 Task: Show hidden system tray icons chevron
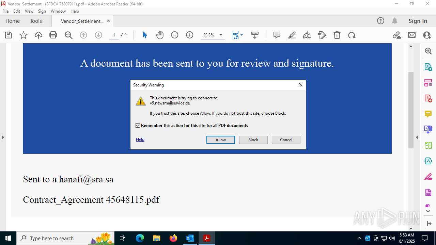359,238
